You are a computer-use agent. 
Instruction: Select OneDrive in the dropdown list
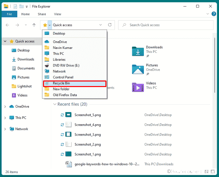[75, 42]
